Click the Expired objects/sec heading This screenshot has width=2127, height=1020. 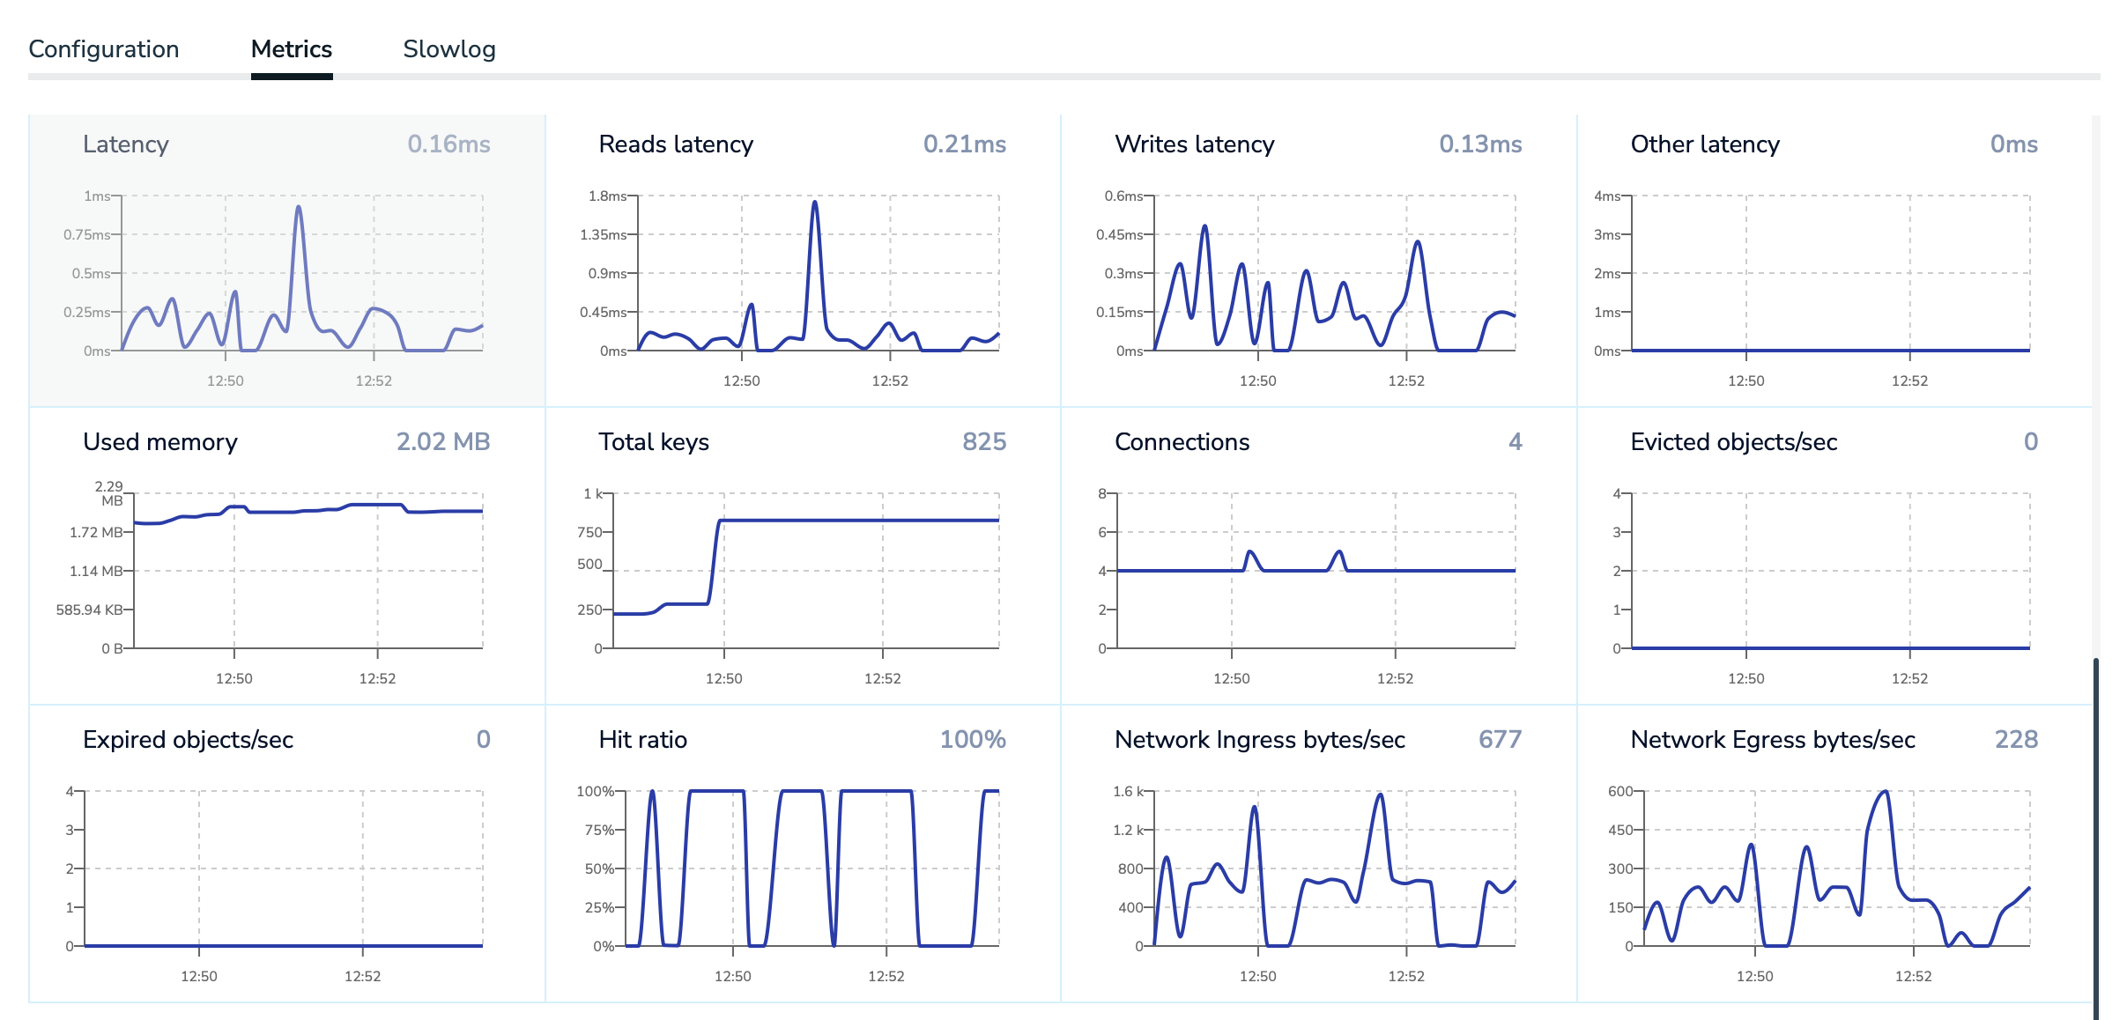click(188, 740)
